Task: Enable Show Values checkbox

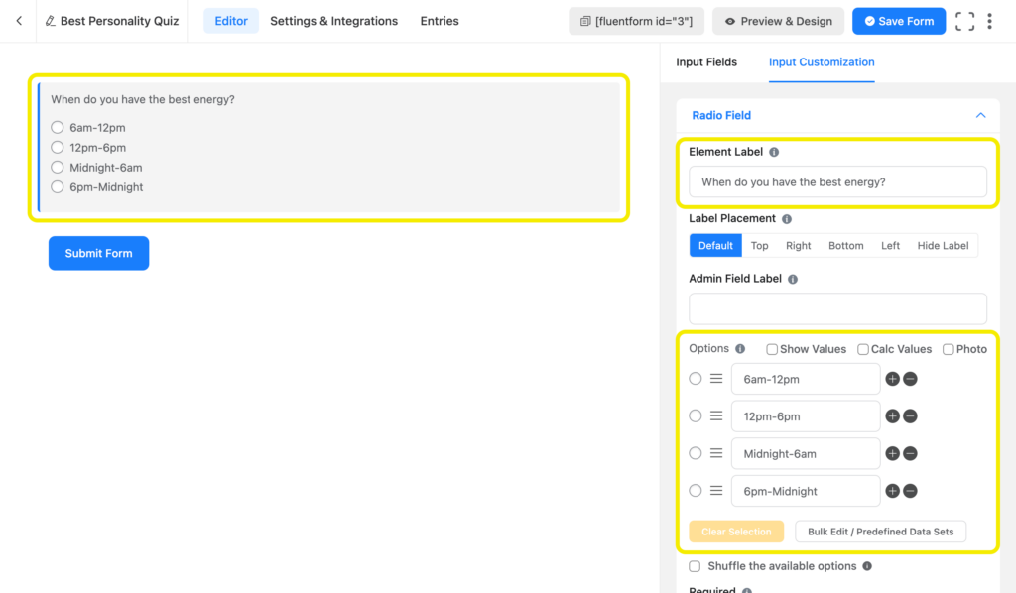Action: pos(772,350)
